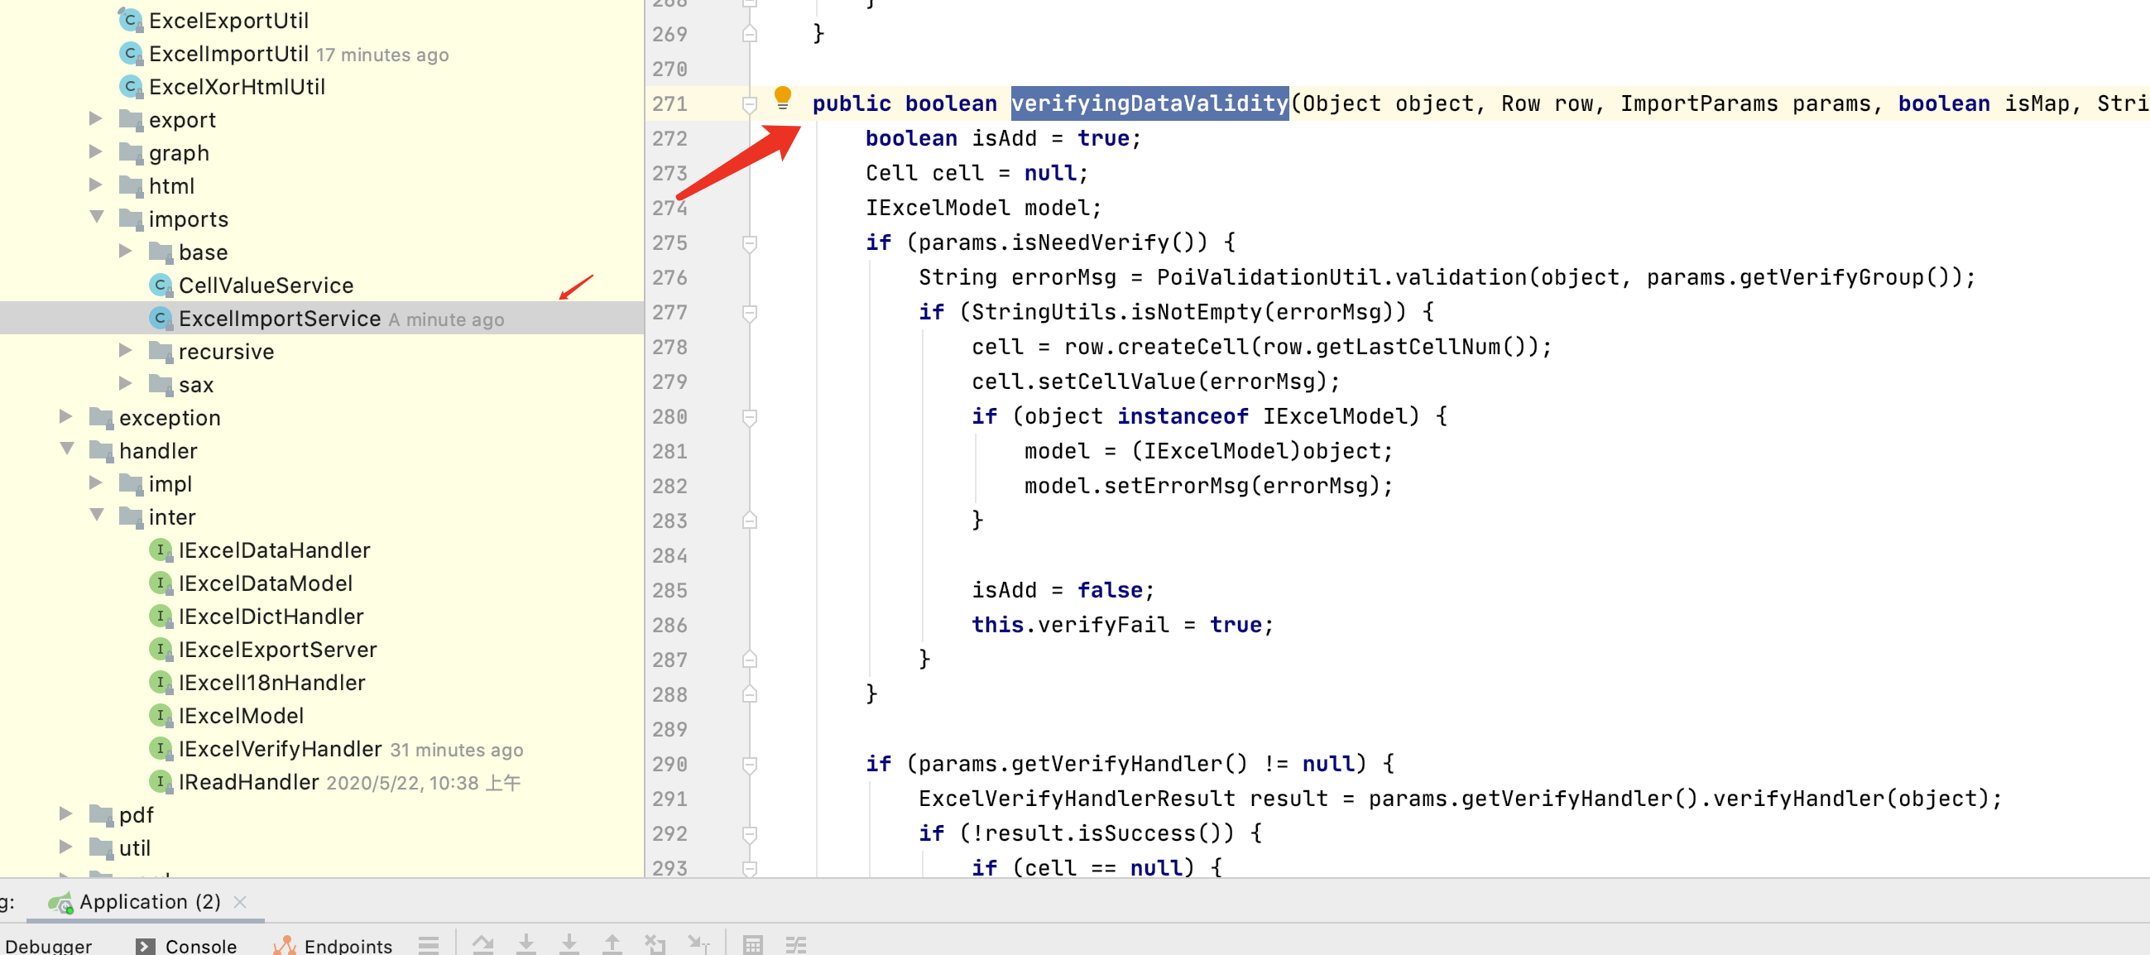Open the Endpoints tab
2150x955 pixels.
tap(348, 945)
